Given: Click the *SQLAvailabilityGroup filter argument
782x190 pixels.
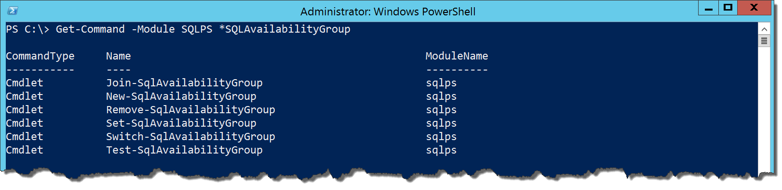Looking at the screenshot, I should (284, 29).
